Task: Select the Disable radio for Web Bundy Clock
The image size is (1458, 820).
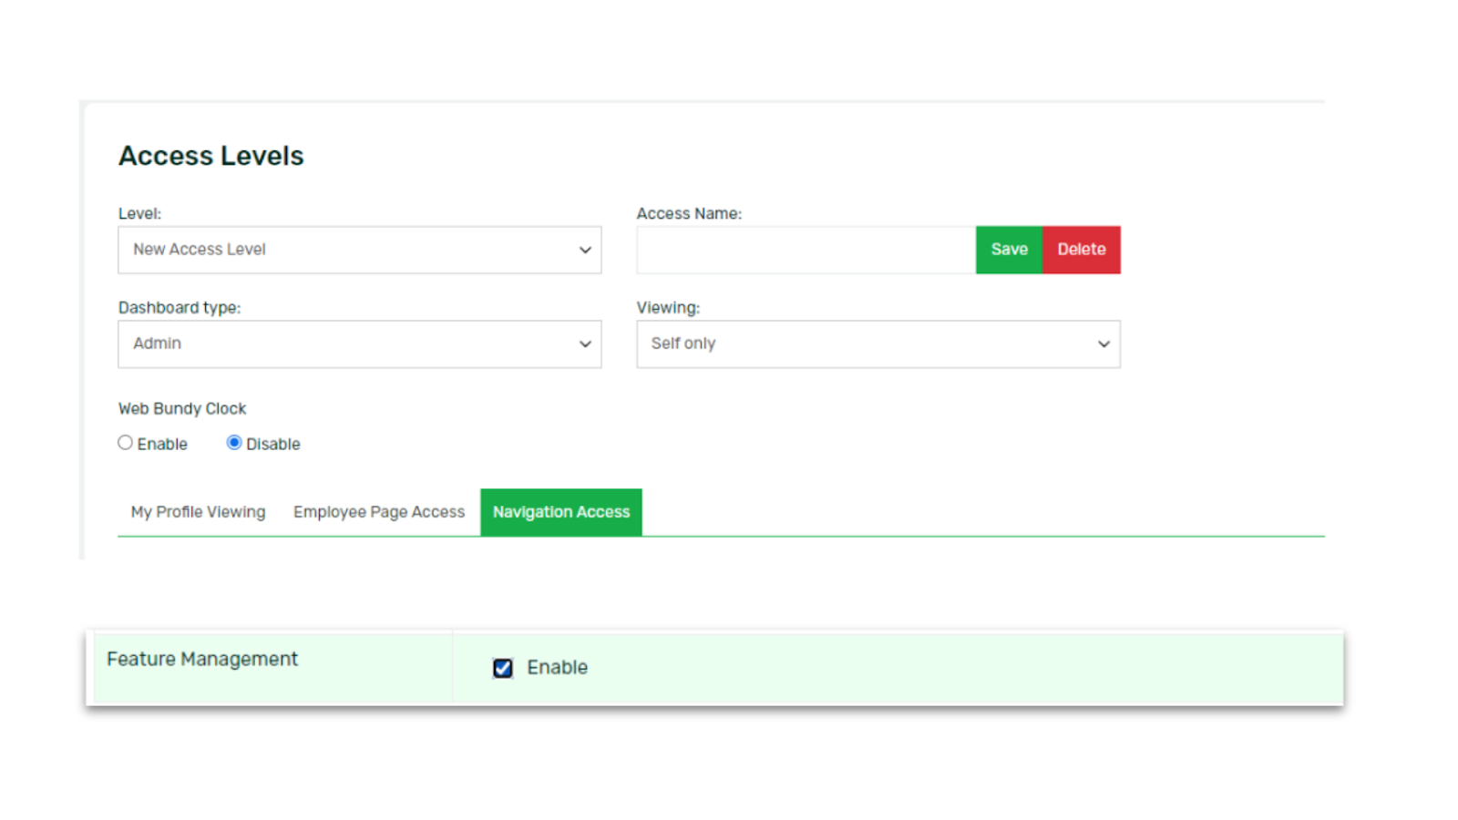Action: [234, 443]
